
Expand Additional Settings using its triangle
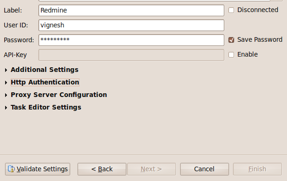tap(6, 70)
